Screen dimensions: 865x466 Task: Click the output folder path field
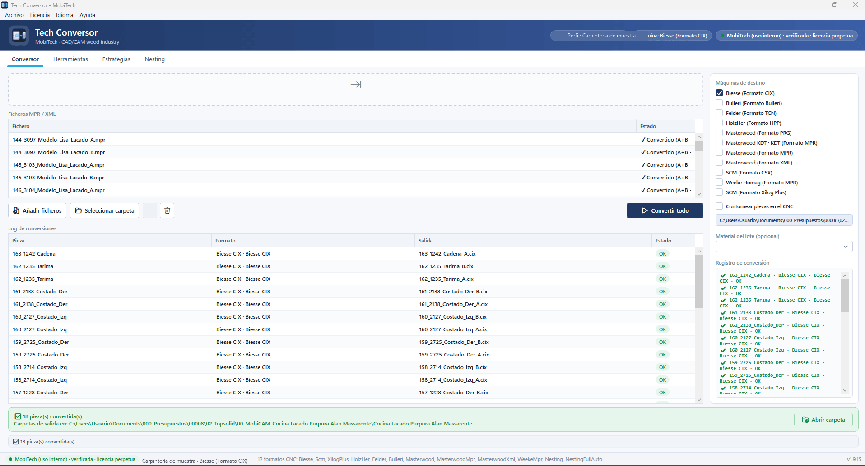click(x=784, y=220)
